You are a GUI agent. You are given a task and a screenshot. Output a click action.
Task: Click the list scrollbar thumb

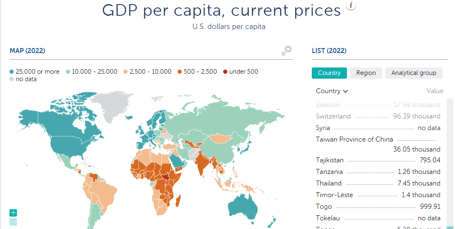[x=450, y=227]
